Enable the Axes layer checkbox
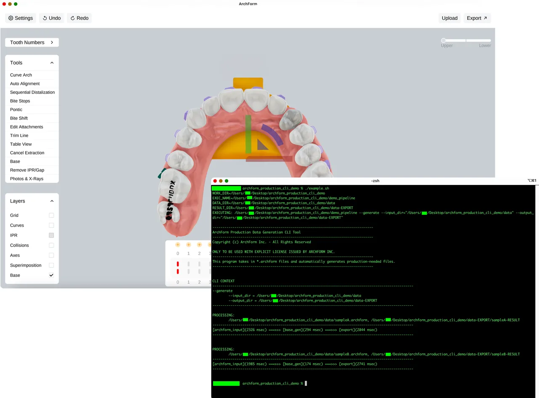The width and height of the screenshot is (539, 398). 51,255
